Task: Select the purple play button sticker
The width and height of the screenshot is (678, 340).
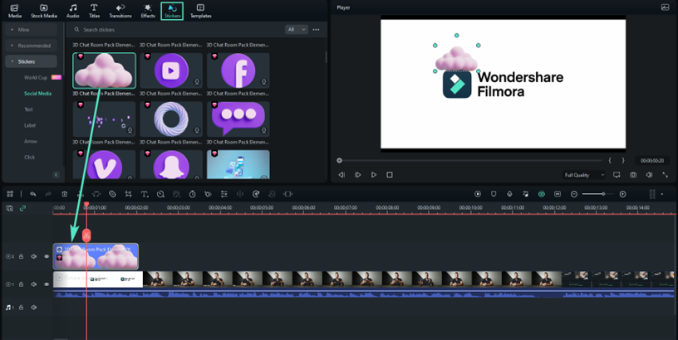Action: coord(171,70)
